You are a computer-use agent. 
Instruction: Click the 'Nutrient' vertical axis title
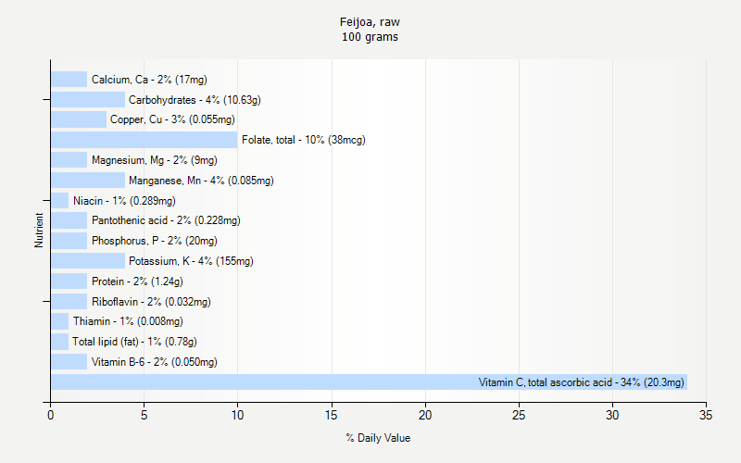click(x=39, y=230)
